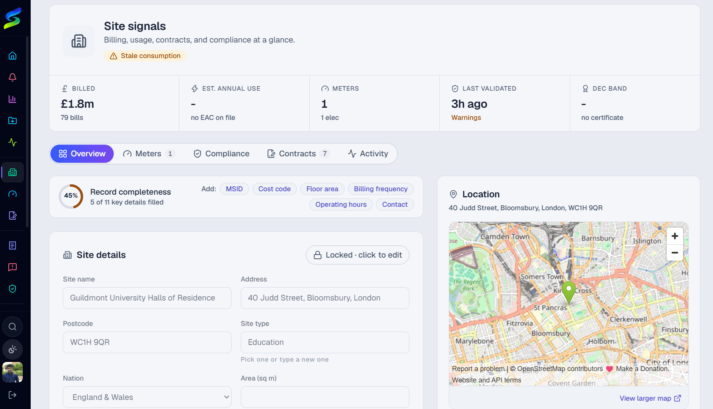Add Billing frequency detail chip
The height and width of the screenshot is (409, 713).
[381, 189]
